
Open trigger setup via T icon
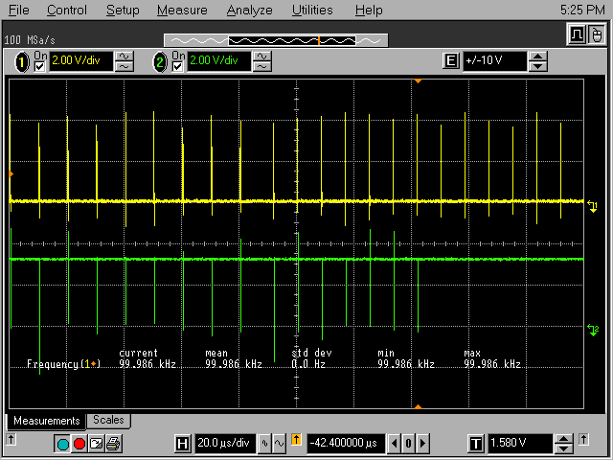click(x=475, y=444)
